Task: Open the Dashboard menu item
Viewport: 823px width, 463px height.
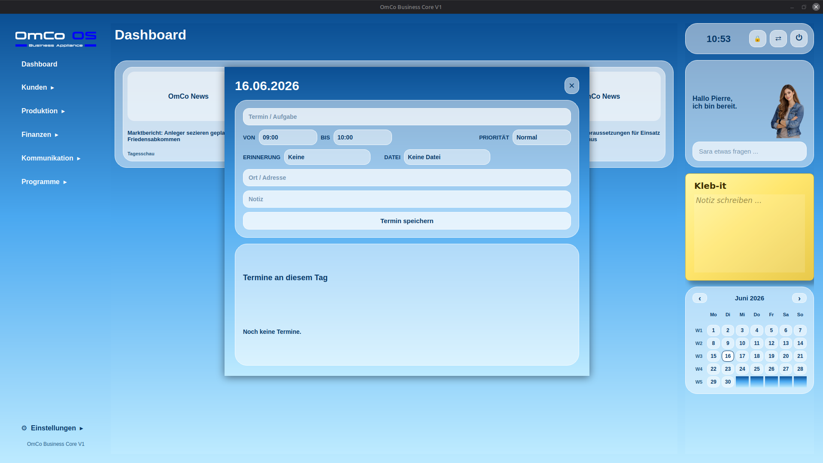Action: (x=39, y=64)
